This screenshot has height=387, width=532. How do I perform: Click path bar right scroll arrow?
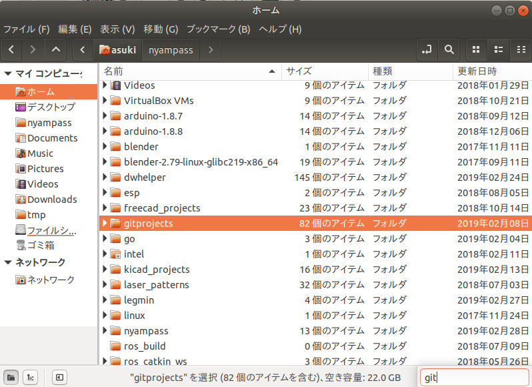[211, 50]
